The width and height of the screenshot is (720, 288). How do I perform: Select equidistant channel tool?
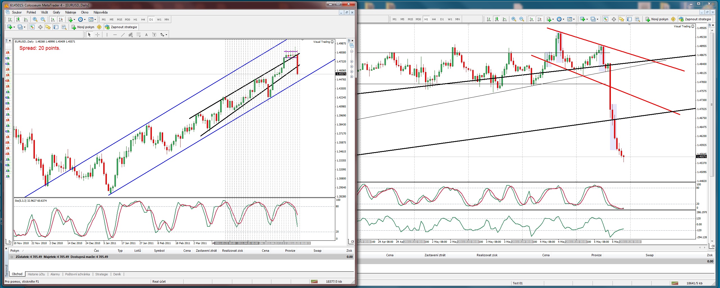130,35
